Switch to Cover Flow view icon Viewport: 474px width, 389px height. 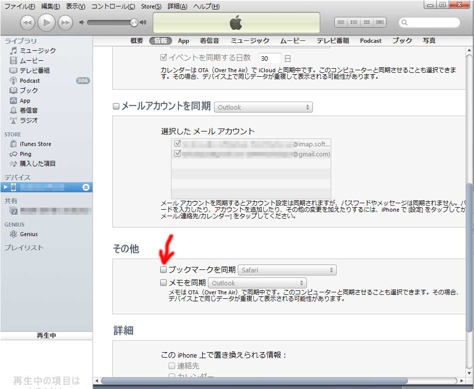click(379, 22)
